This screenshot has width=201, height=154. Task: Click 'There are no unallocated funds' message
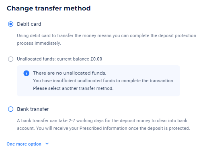pos(70,73)
